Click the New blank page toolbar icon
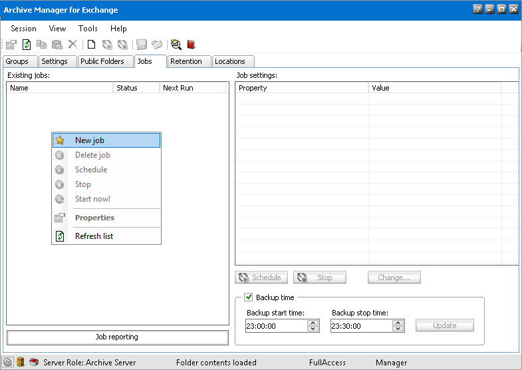Viewport: 522px width, 370px height. (x=91, y=45)
